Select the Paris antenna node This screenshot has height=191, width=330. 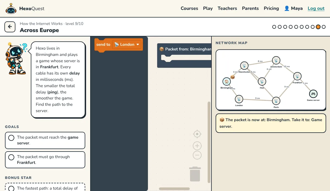click(x=276, y=101)
